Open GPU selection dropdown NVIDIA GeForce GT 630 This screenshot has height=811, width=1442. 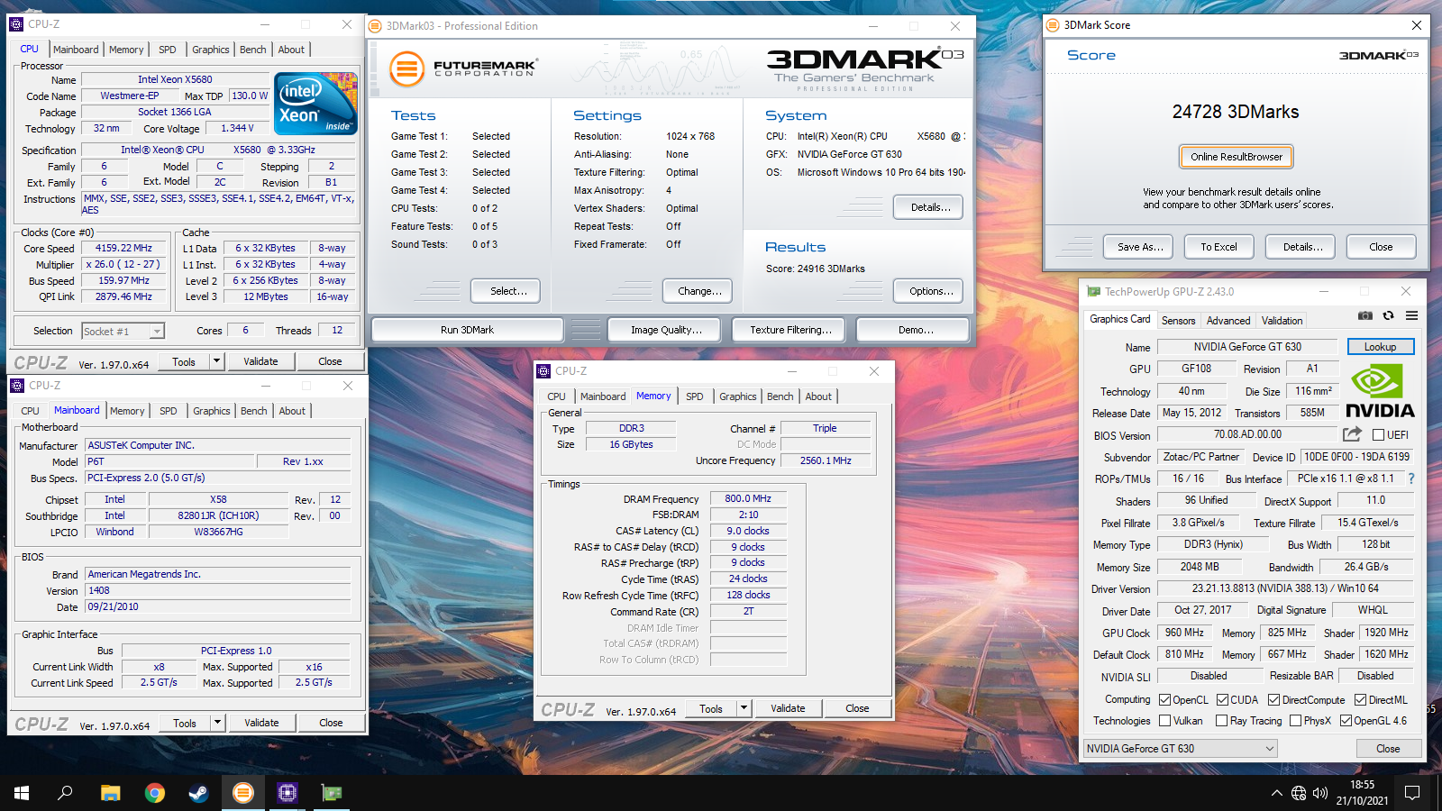[x=1181, y=749]
